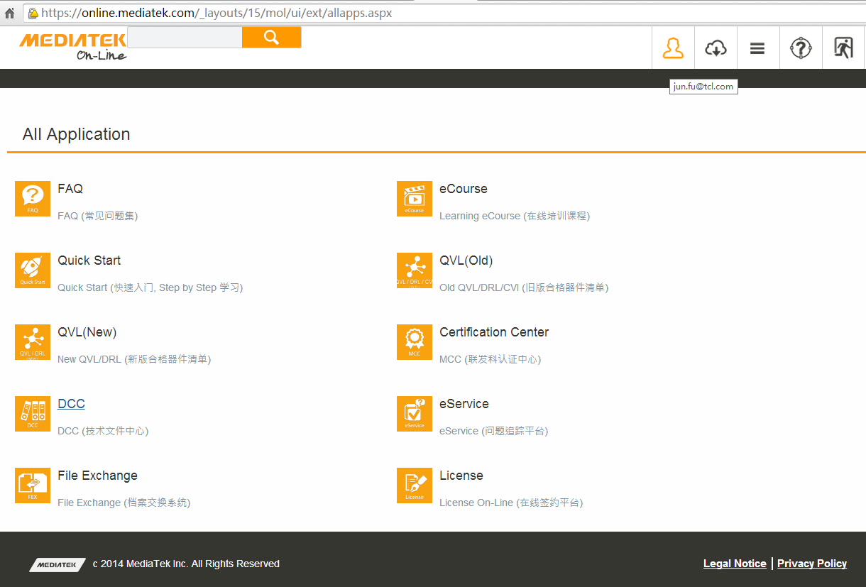Click the QVL(New) network icon

point(33,342)
